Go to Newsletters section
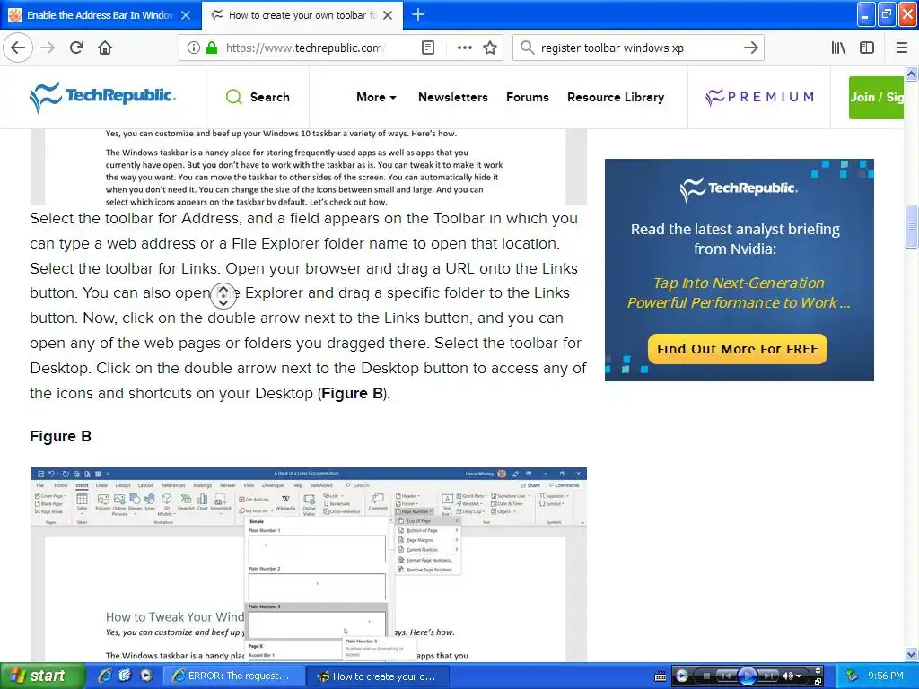 pos(452,97)
